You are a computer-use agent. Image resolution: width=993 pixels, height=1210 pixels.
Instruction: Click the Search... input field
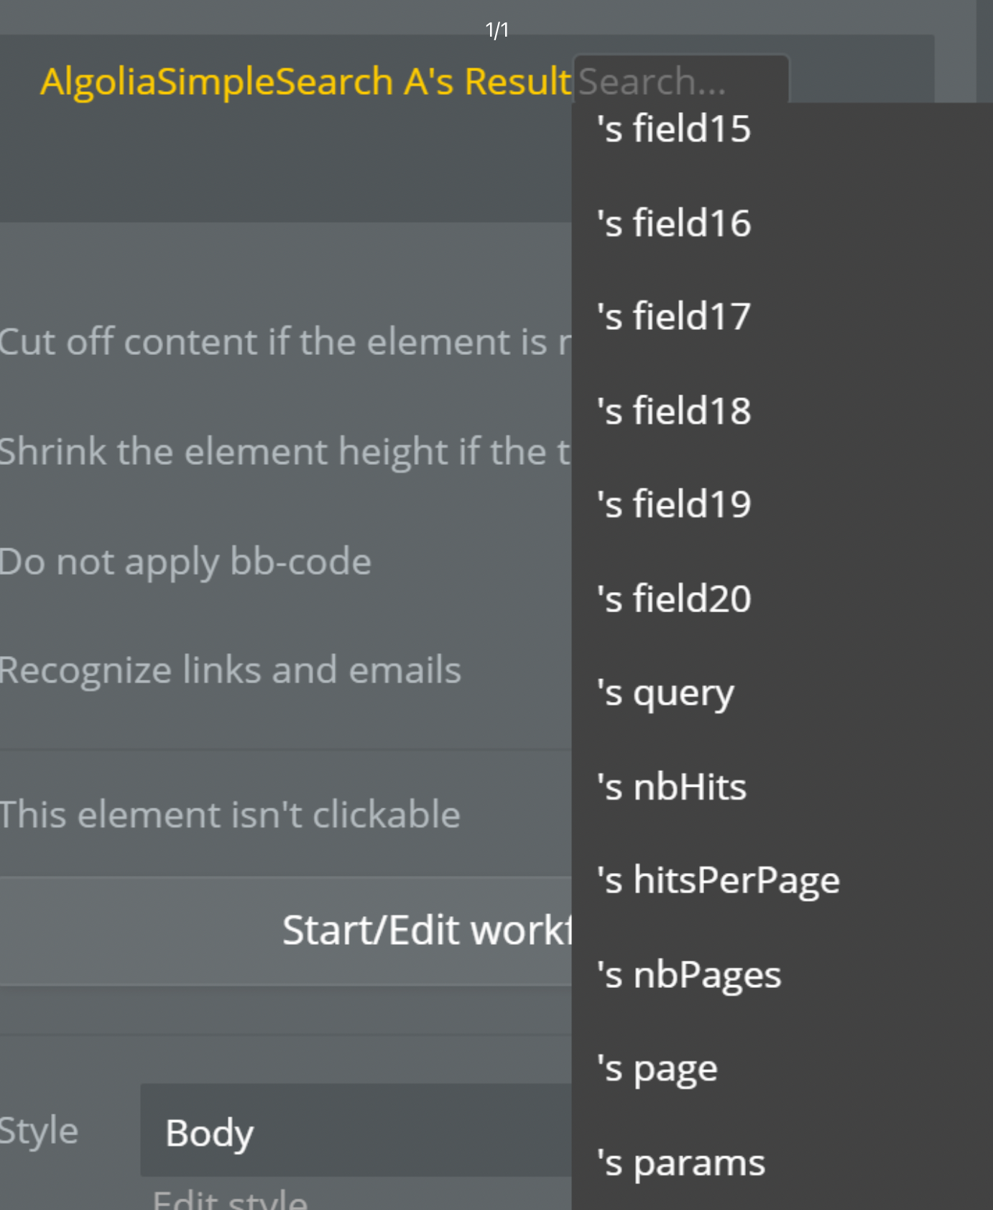pos(680,80)
